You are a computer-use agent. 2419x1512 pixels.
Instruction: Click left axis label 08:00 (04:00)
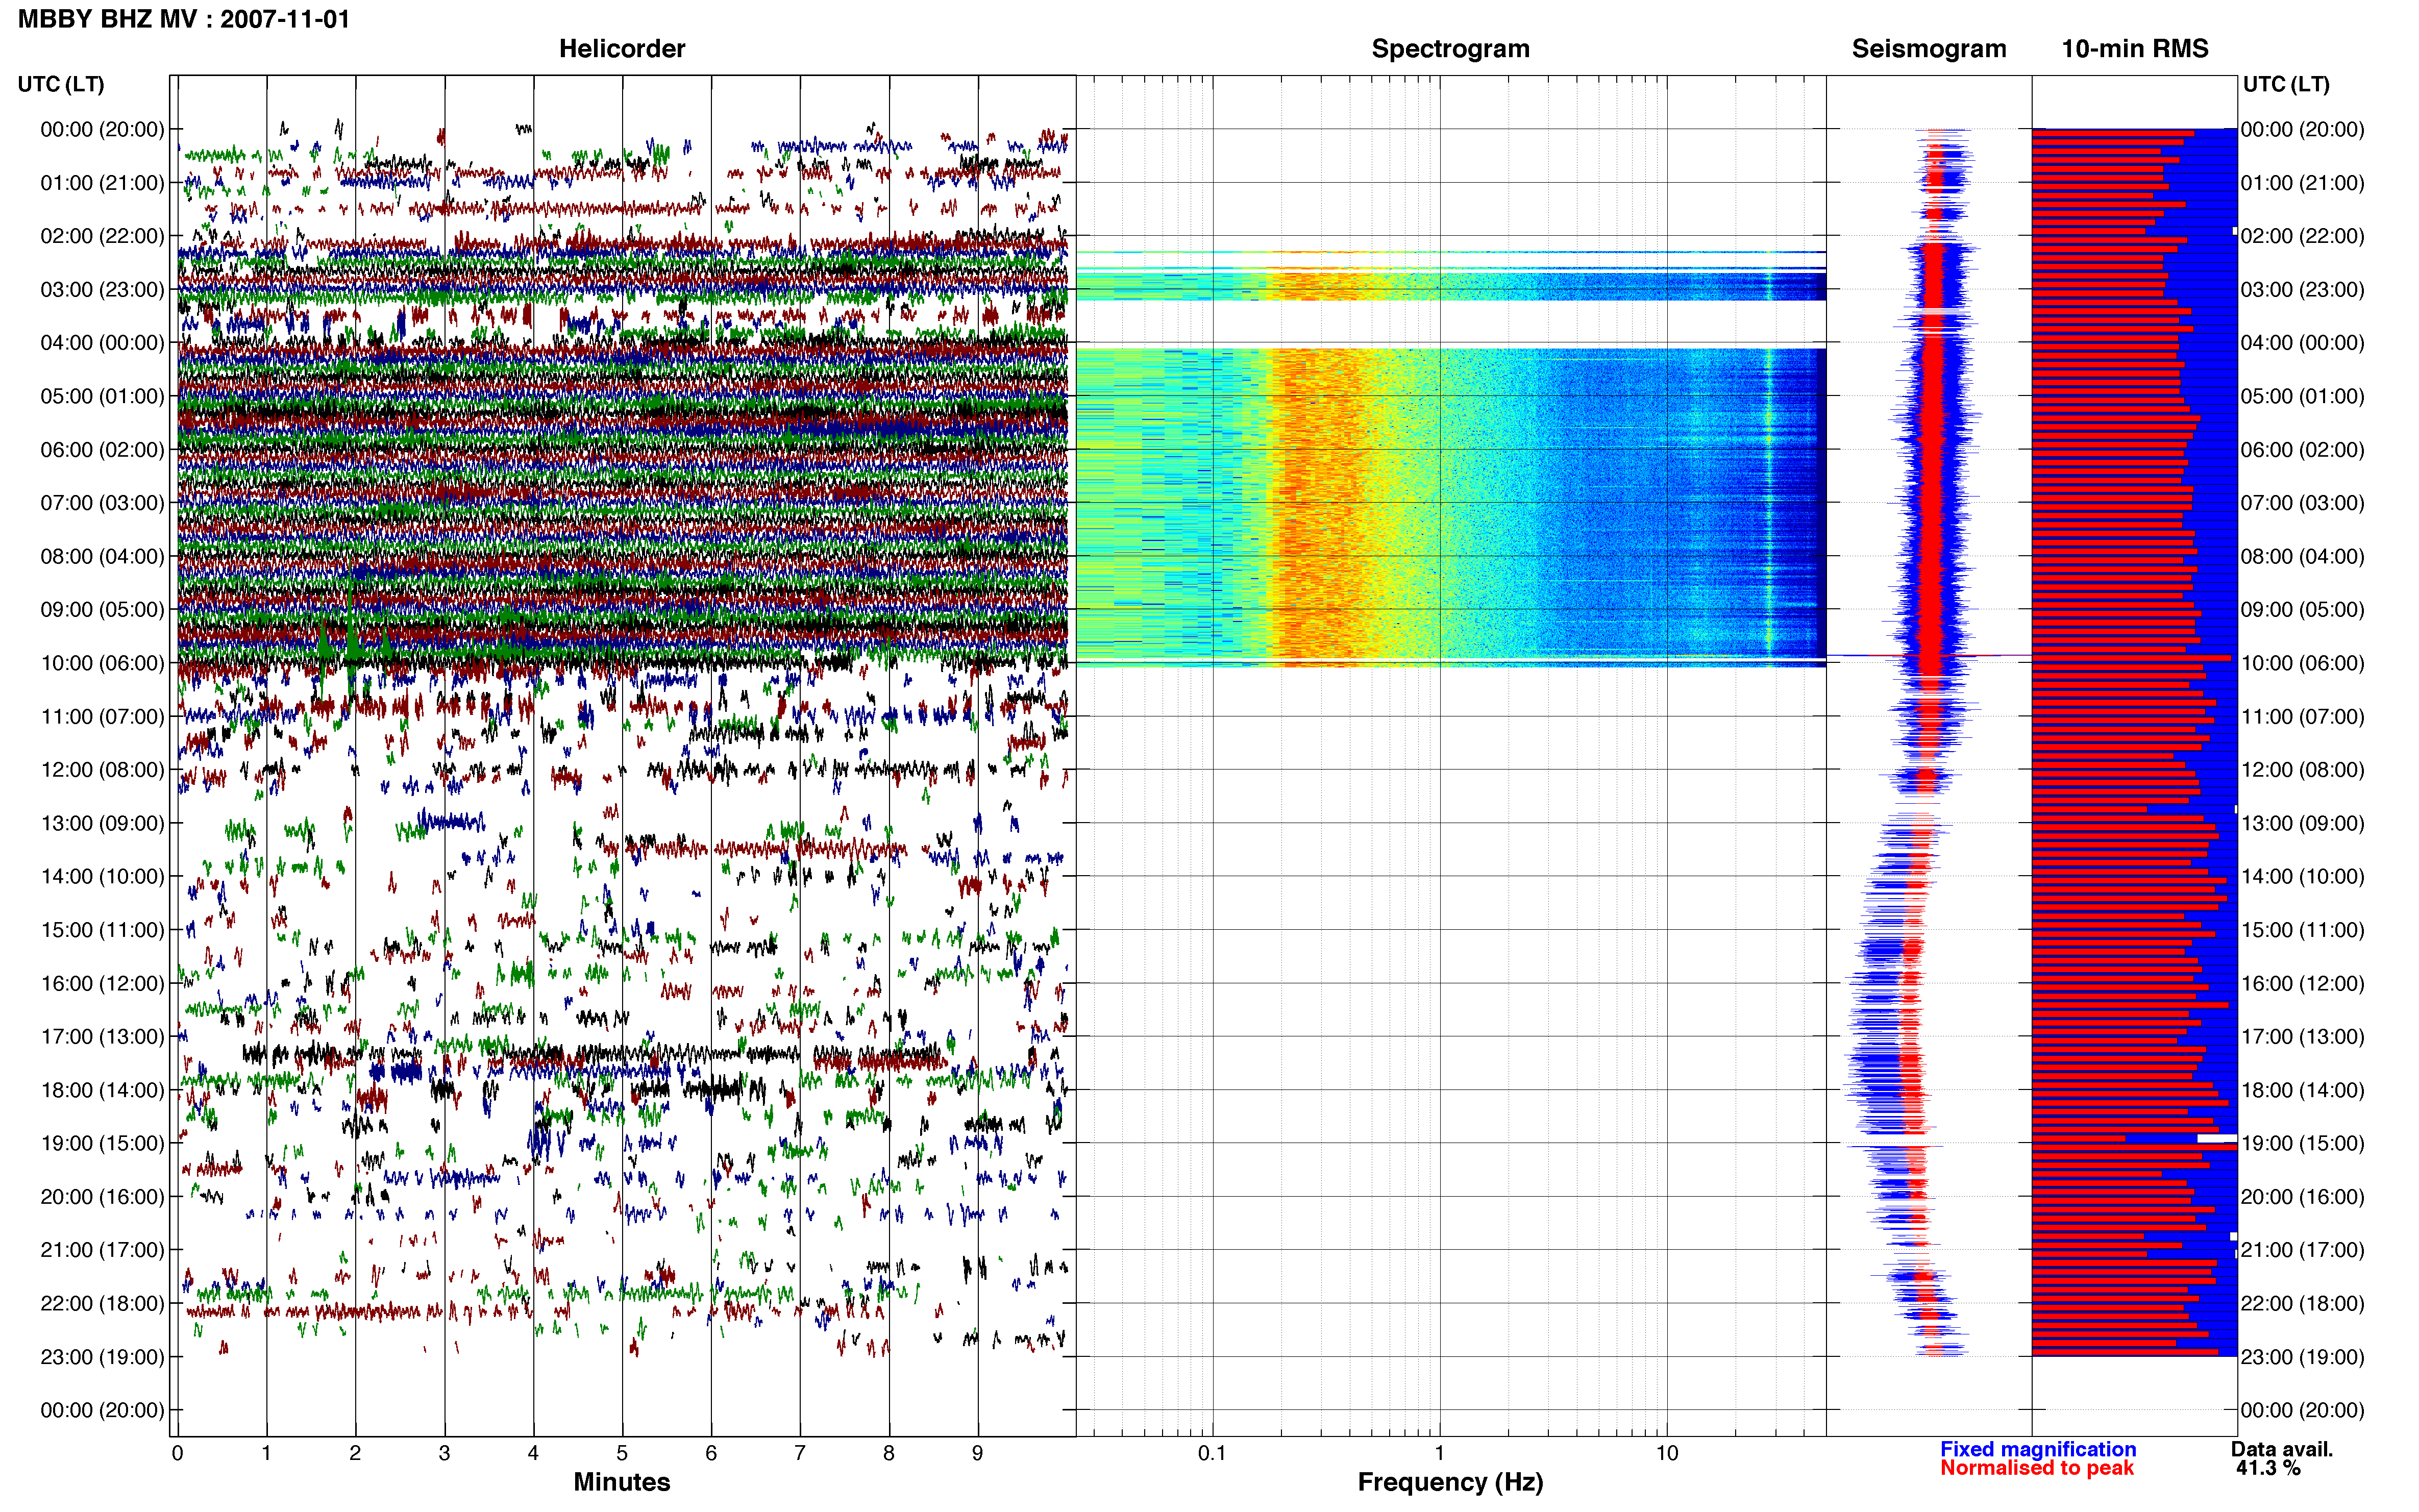tap(103, 556)
